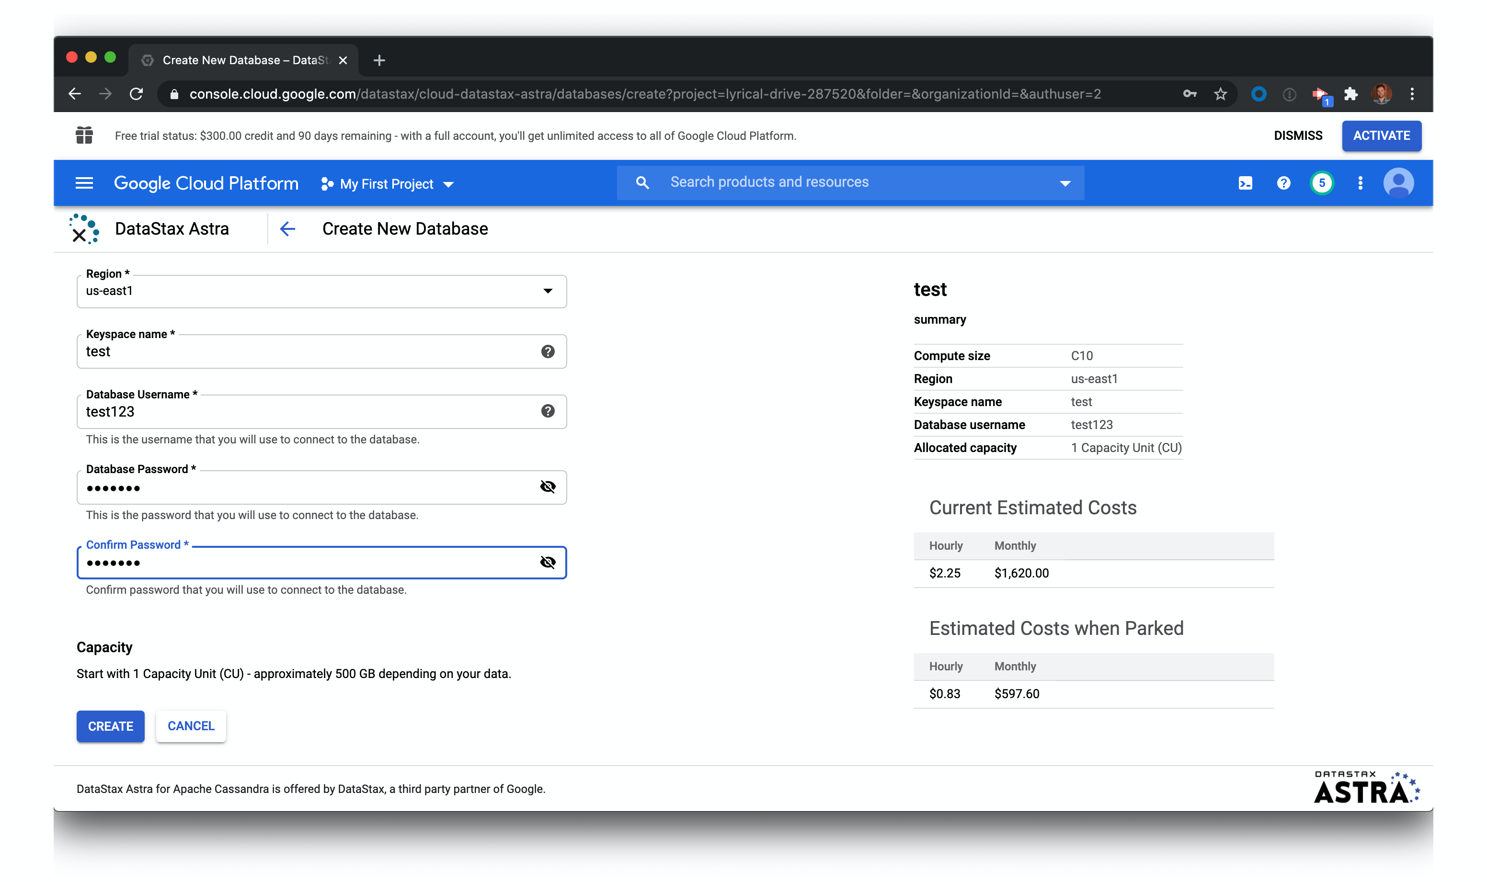Screen dimensions: 1487x882
Task: Click the address bar URL
Action: tap(645, 94)
